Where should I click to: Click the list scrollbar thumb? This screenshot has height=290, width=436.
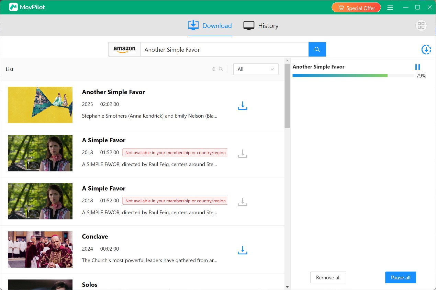(287, 96)
